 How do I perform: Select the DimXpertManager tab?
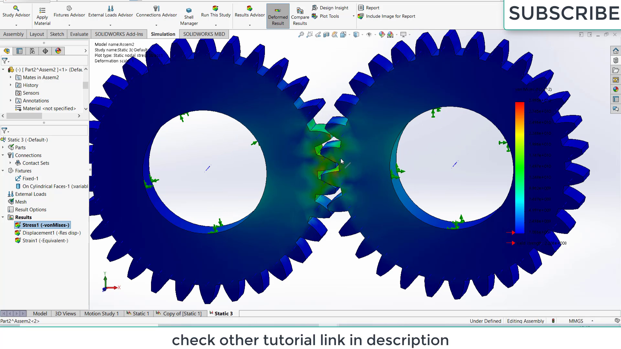pos(45,51)
